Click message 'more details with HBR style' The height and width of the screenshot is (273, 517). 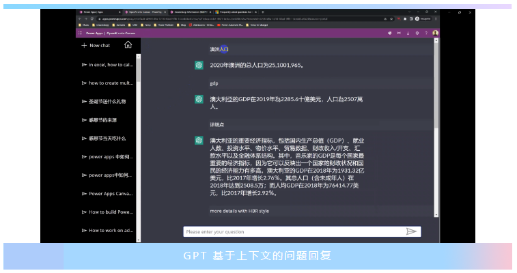(239, 211)
